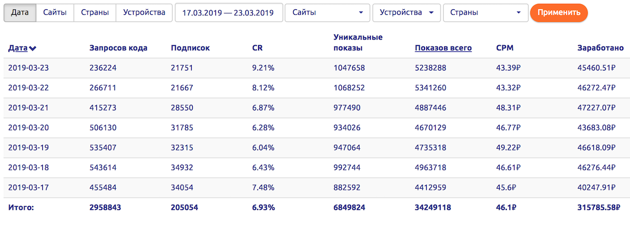Click the Подписок column header
Image resolution: width=630 pixels, height=228 pixels.
[x=190, y=48]
